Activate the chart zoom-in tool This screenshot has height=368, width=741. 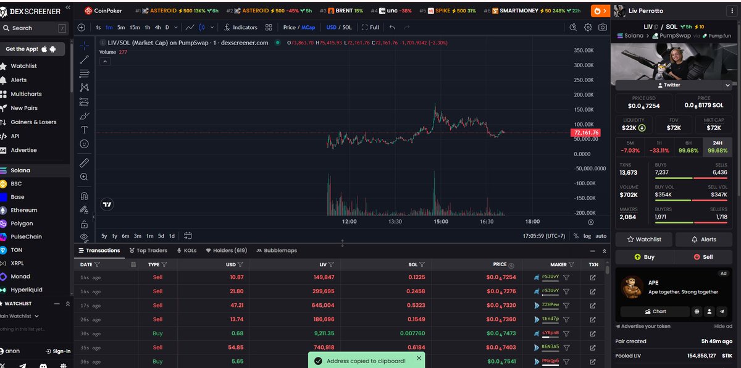pyautogui.click(x=84, y=177)
